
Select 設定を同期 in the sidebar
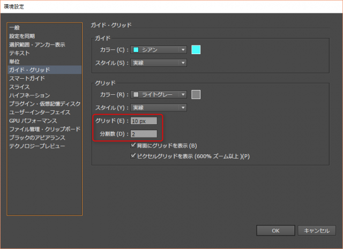point(23,36)
